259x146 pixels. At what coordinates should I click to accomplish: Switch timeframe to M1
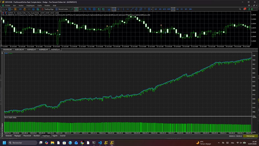156,9
